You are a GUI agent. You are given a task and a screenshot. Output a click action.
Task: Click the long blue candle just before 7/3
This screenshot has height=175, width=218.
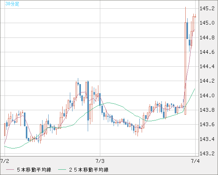88,106
